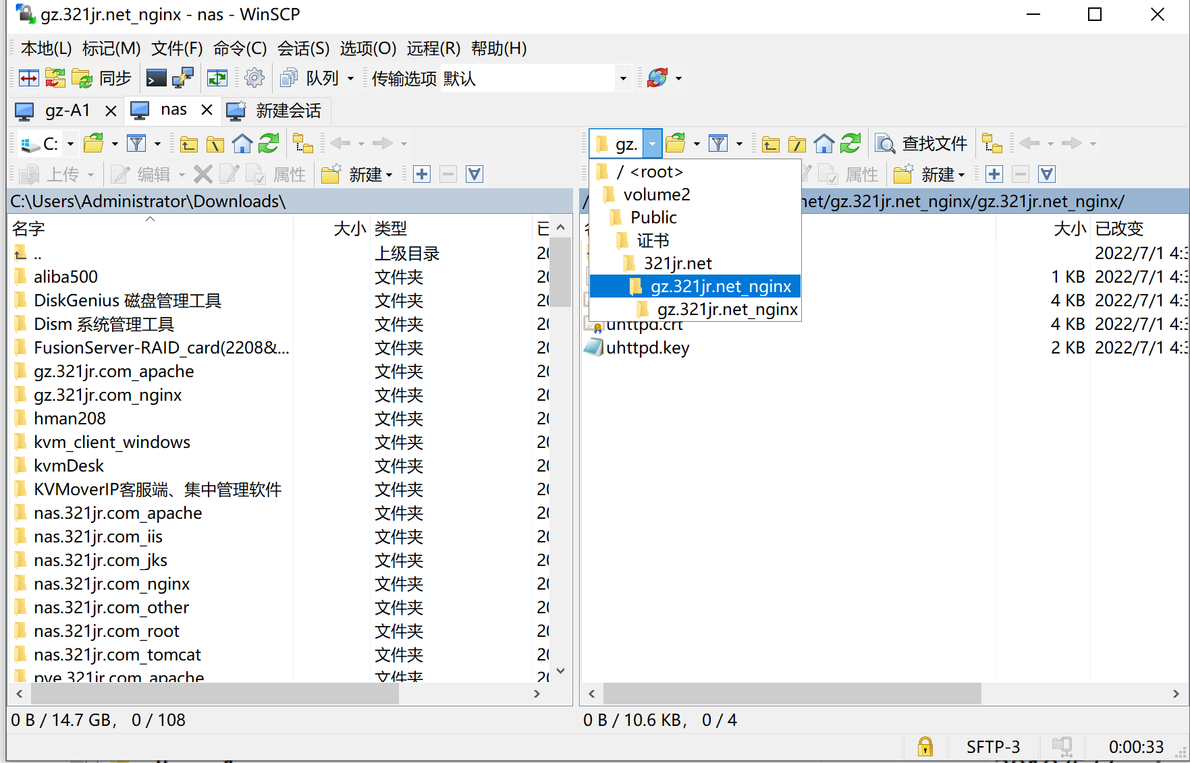1190x763 pixels.
Task: Select 证书 in path dropdown
Action: click(695, 241)
